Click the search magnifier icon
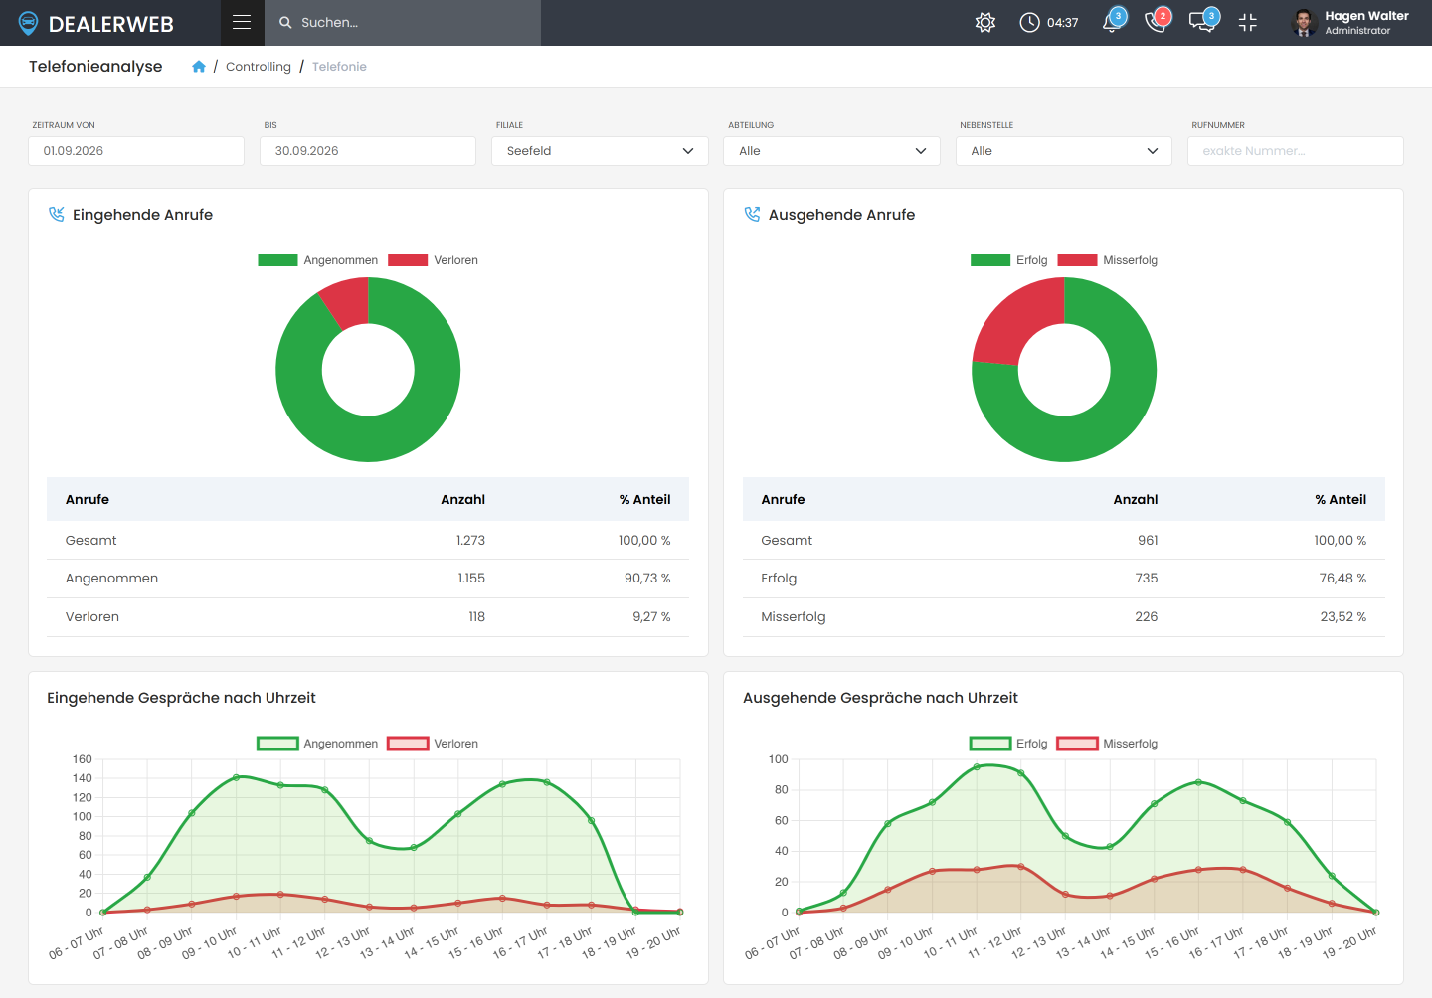The image size is (1432, 998). (285, 22)
